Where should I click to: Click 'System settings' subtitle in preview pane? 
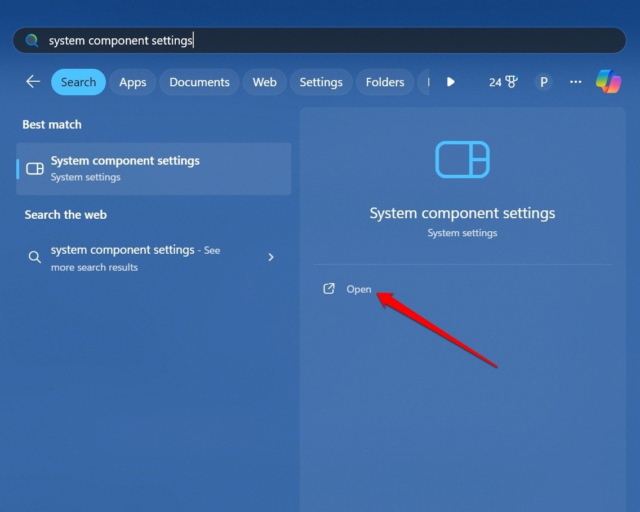463,233
